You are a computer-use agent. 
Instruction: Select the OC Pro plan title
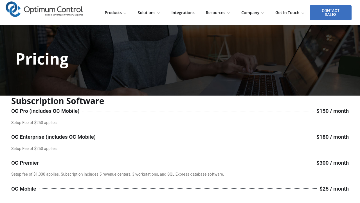coord(45,111)
